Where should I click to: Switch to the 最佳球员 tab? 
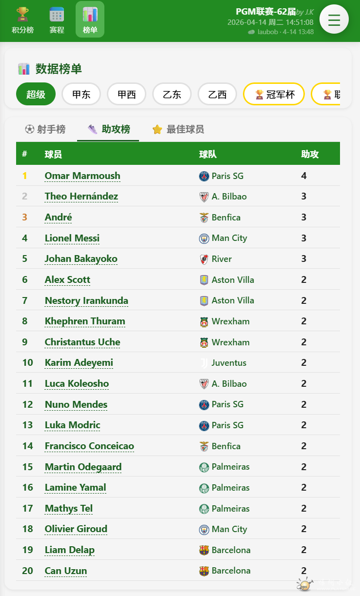coord(179,129)
